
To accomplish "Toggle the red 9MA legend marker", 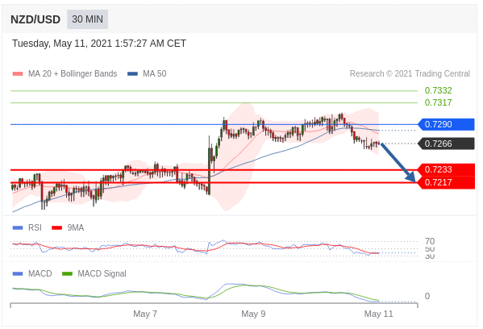I will (57, 228).
